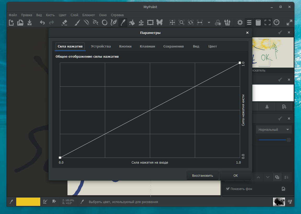Image resolution: width=301 pixels, height=214 pixels.
Task: Open the Кисть menu
Action: [50, 15]
